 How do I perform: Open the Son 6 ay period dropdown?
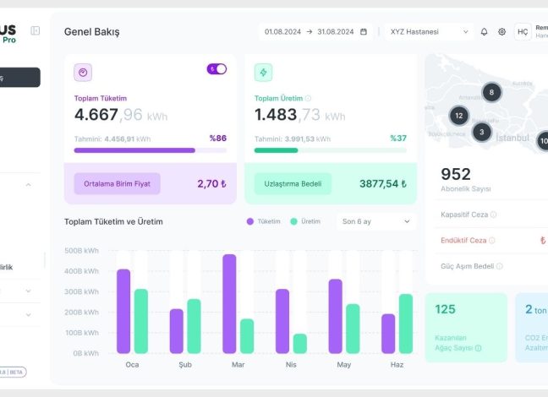[x=376, y=221]
